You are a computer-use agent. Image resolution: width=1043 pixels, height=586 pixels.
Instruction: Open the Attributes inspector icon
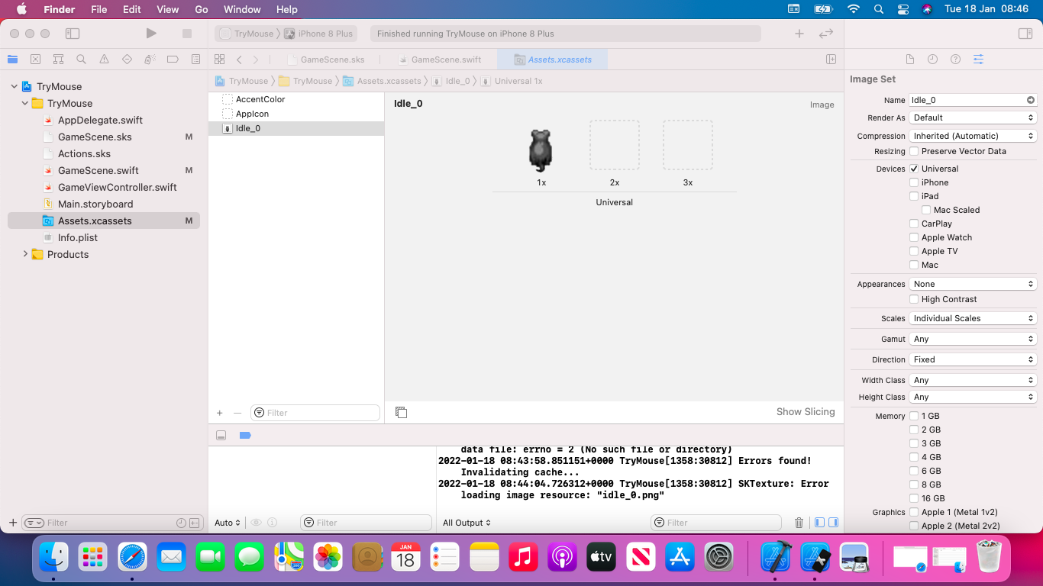978,60
